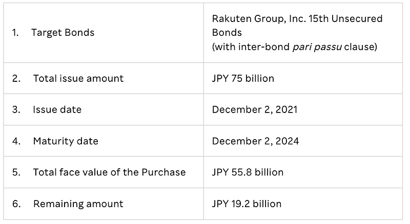Click row number 1 in the table
This screenshot has width=410, height=224.
[x=15, y=33]
